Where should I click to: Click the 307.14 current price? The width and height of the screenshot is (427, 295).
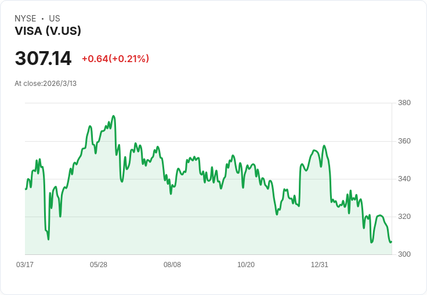[43, 59]
